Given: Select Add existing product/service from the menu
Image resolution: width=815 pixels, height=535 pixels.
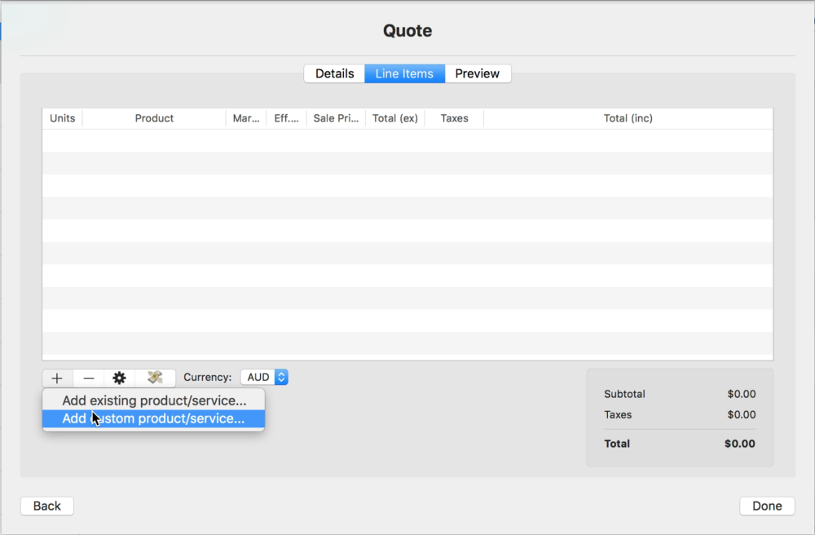Looking at the screenshot, I should (x=153, y=400).
